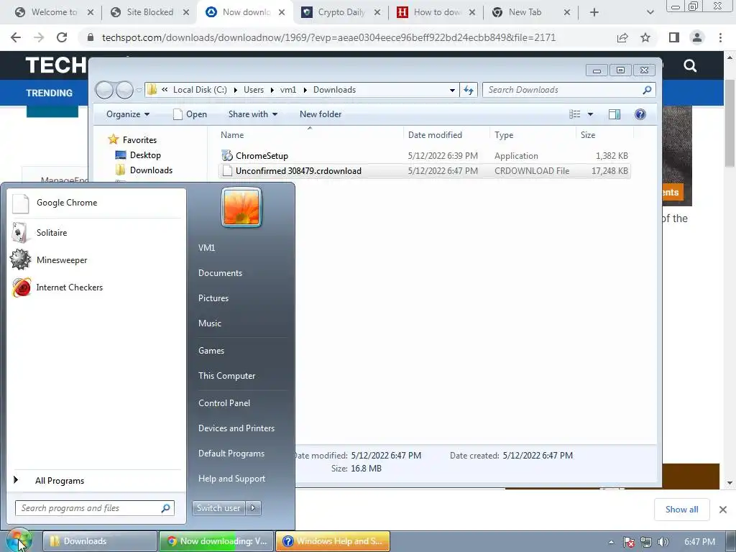Click the share page icon in address bar
The height and width of the screenshot is (552, 736).
(x=622, y=37)
